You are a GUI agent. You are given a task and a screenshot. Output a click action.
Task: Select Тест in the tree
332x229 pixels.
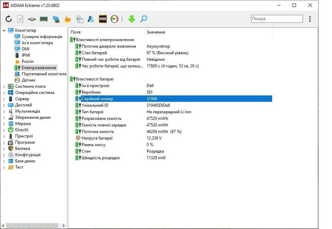point(19,167)
